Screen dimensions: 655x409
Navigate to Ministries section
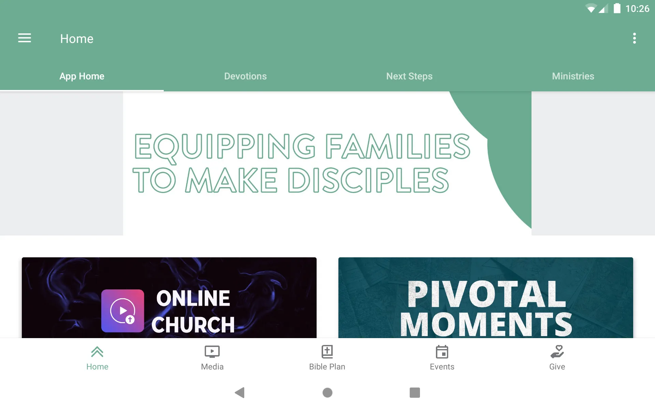click(573, 76)
